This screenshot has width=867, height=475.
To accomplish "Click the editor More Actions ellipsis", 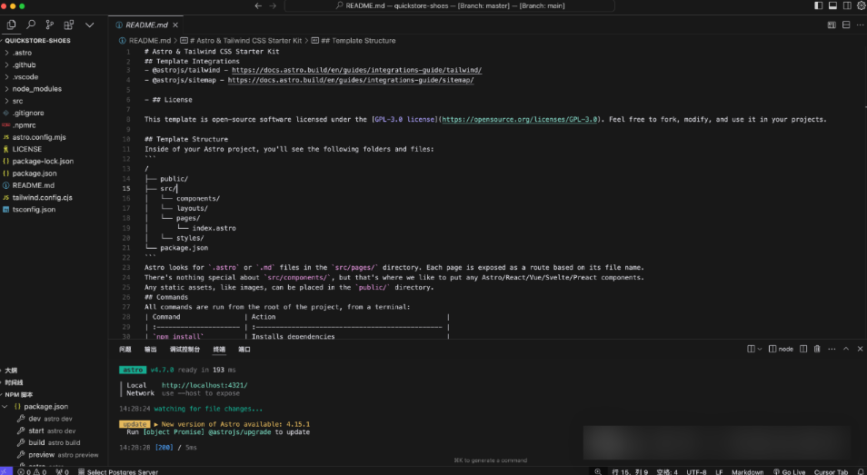I will click(x=859, y=25).
